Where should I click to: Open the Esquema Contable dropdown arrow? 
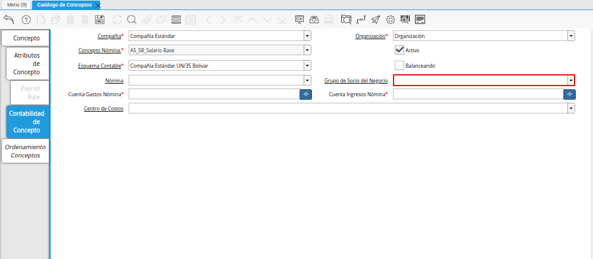tap(307, 66)
